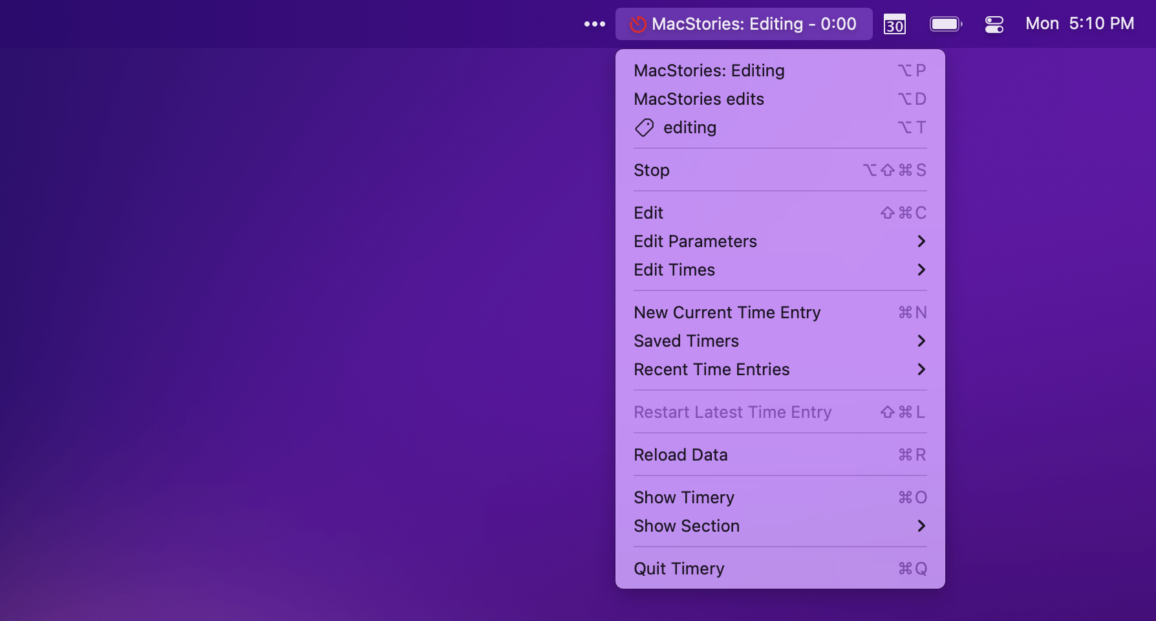
Task: Choose Reload Data
Action: pyautogui.click(x=780, y=455)
